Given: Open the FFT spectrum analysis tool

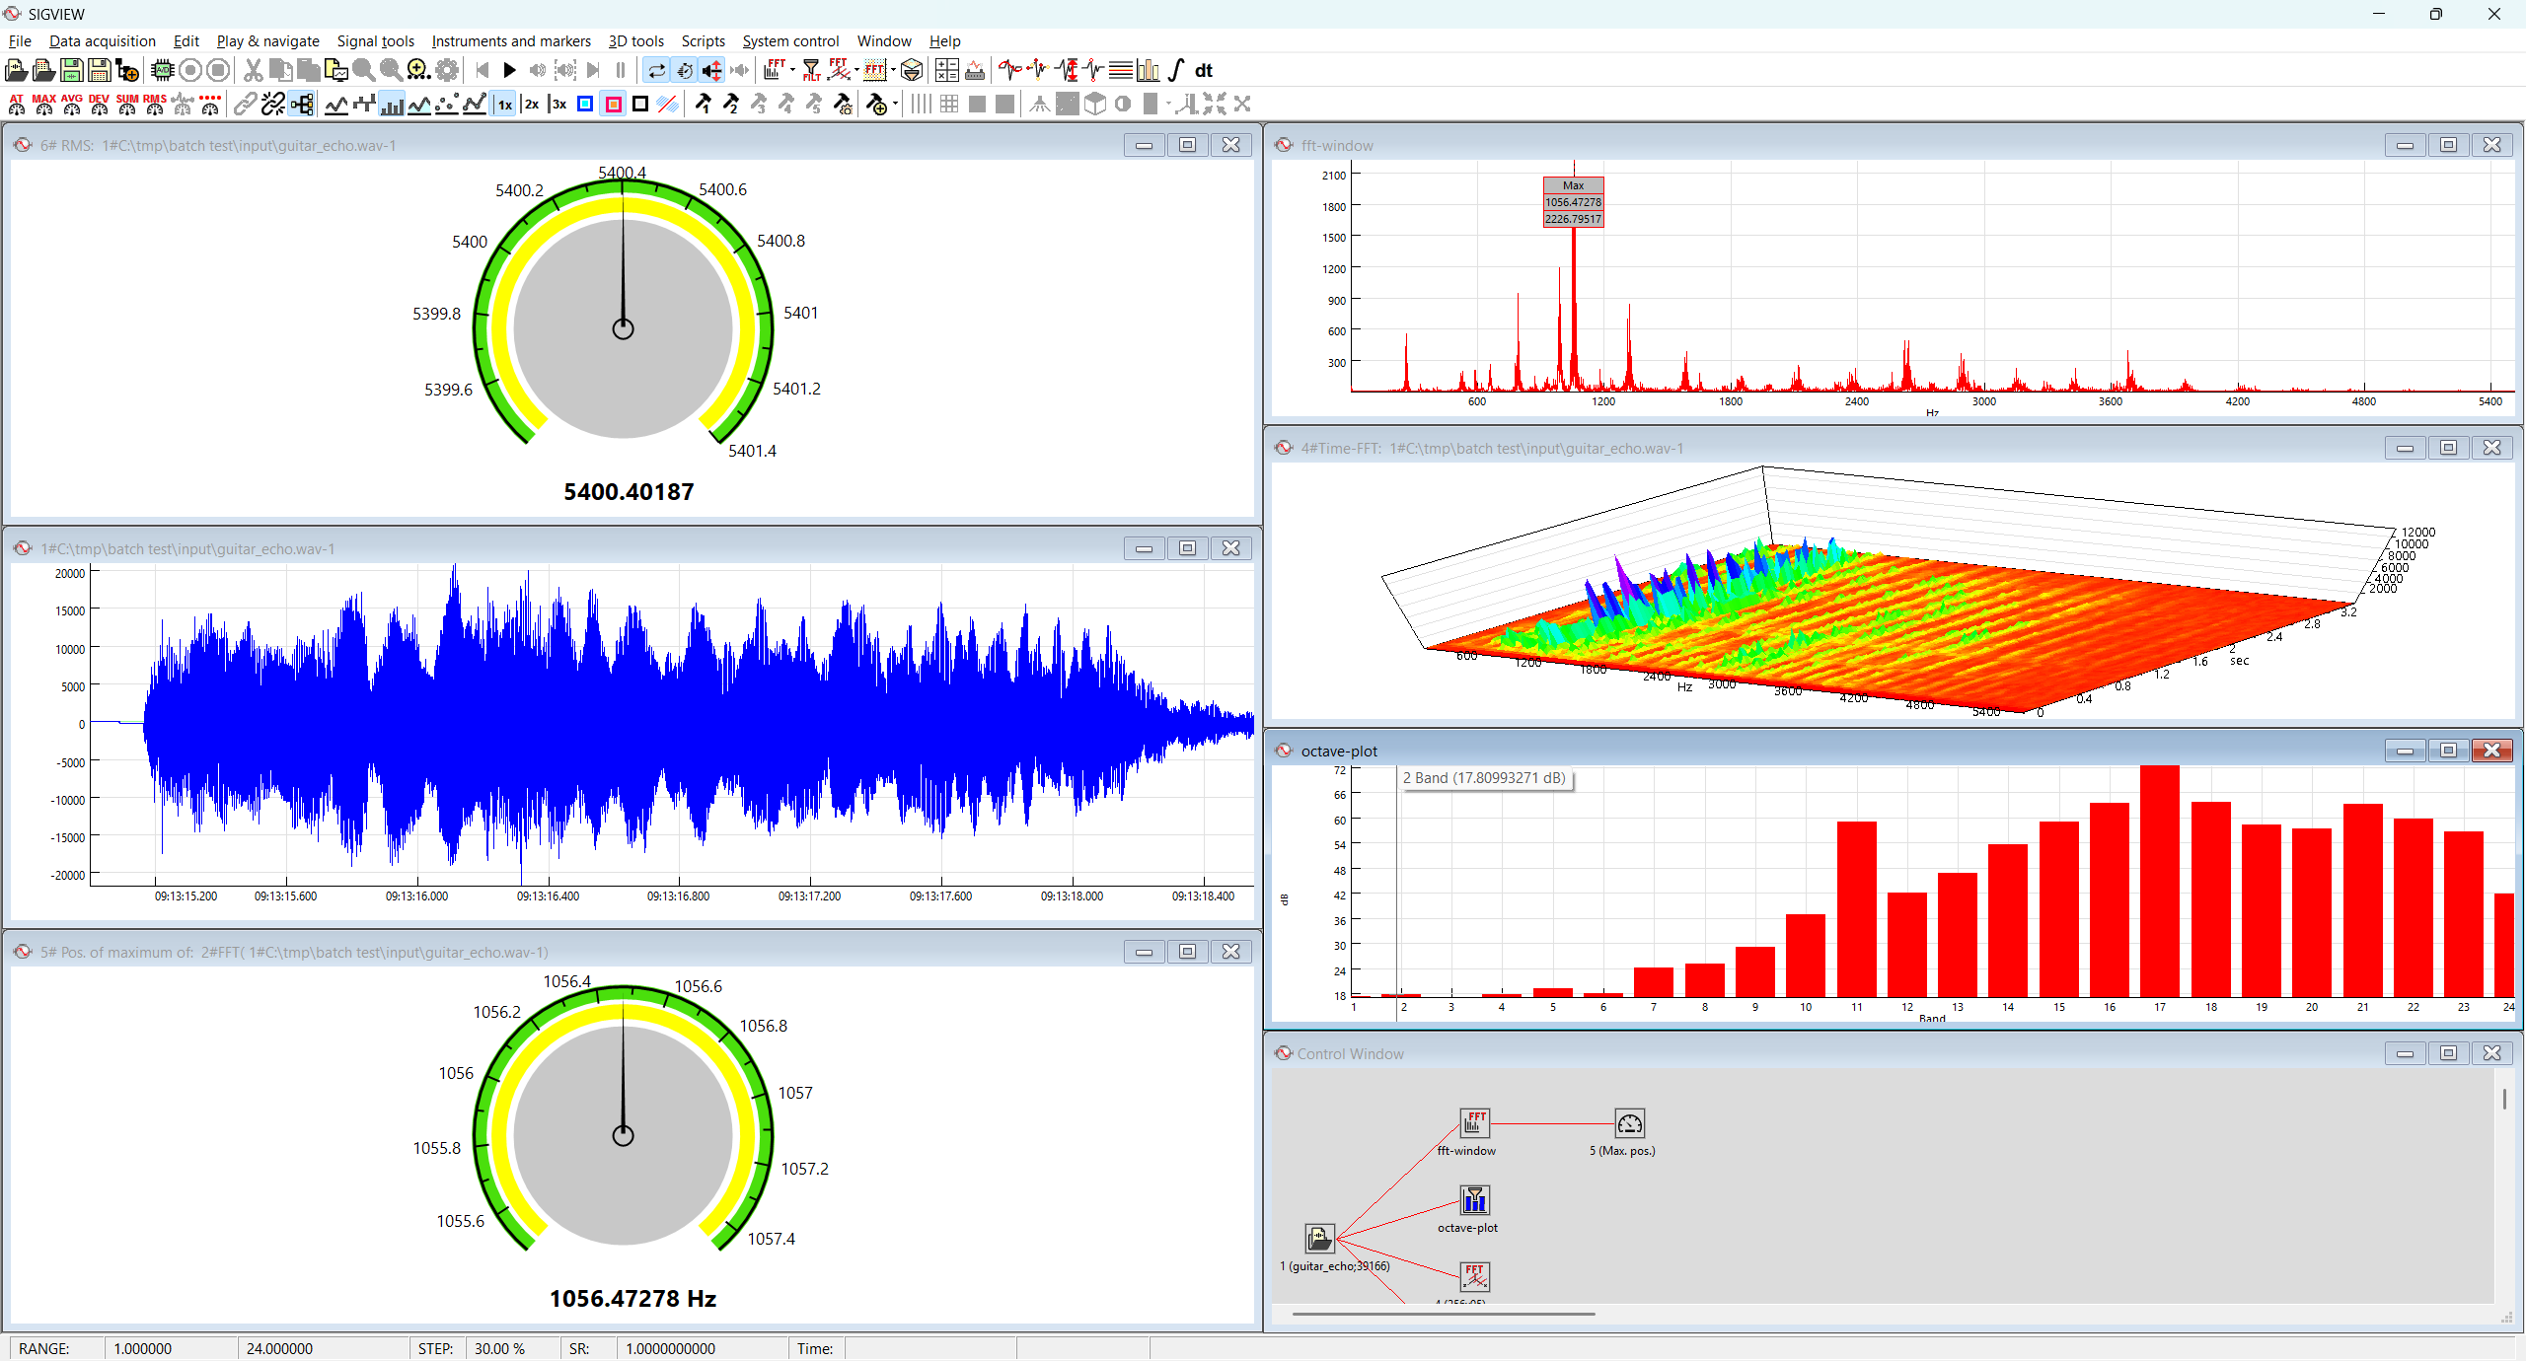Looking at the screenshot, I should click(x=775, y=70).
